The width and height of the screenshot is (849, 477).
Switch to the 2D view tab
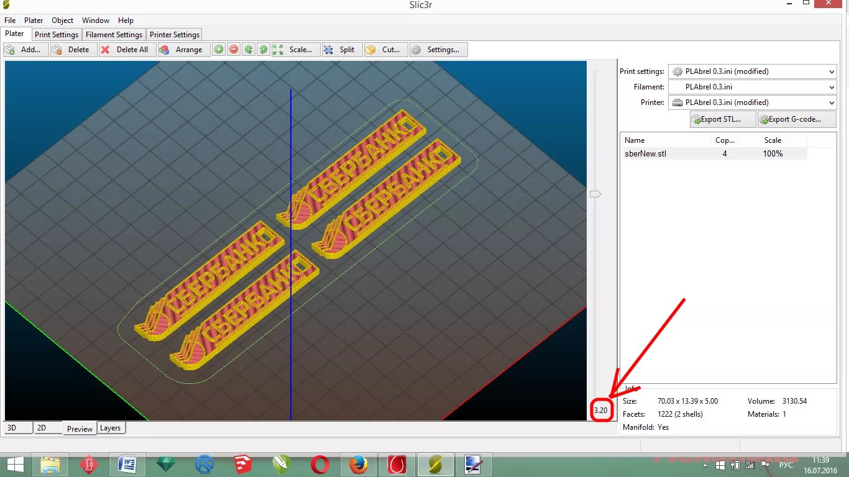point(48,428)
